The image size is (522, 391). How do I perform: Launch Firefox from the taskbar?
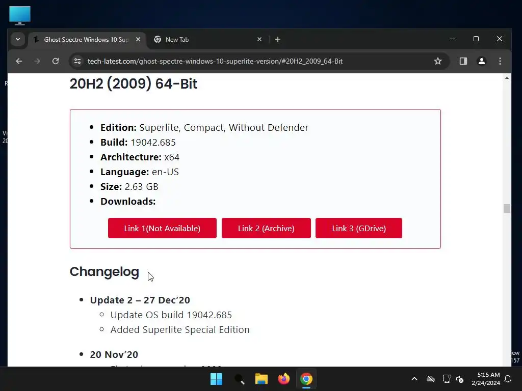pyautogui.click(x=283, y=379)
